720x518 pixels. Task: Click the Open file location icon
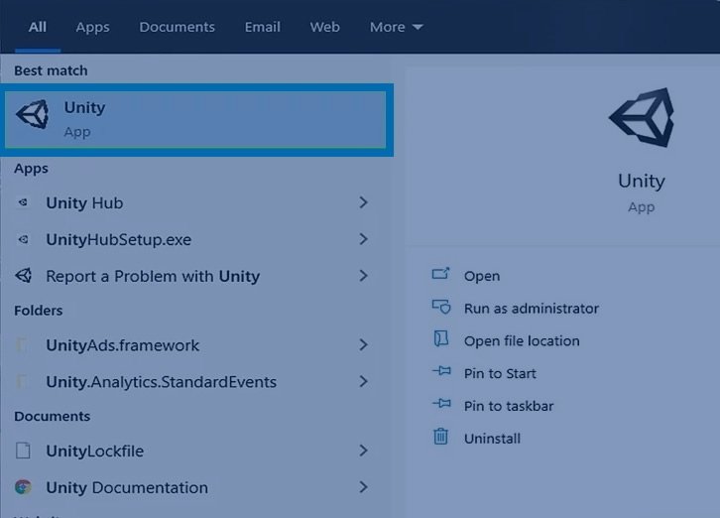click(x=440, y=338)
